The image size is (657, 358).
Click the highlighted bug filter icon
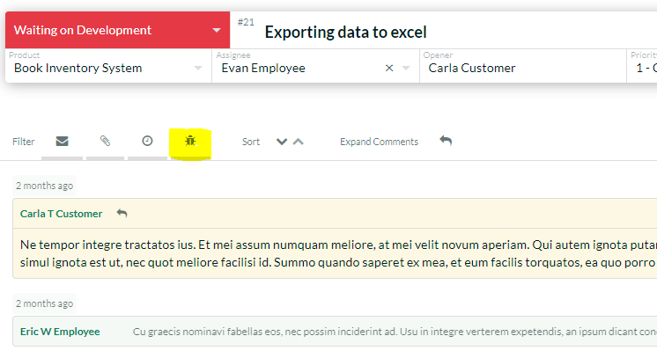[189, 141]
